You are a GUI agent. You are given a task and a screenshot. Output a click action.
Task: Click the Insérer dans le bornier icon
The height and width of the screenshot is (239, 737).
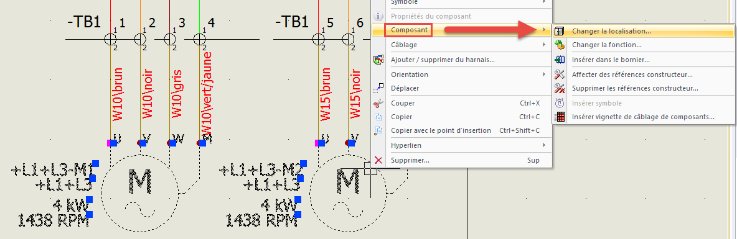560,60
